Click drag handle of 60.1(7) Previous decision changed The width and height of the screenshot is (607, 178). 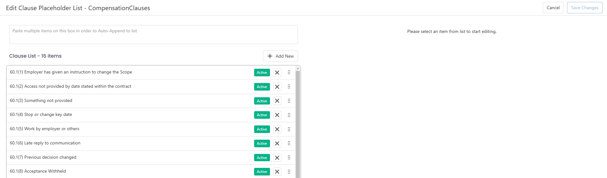point(289,157)
